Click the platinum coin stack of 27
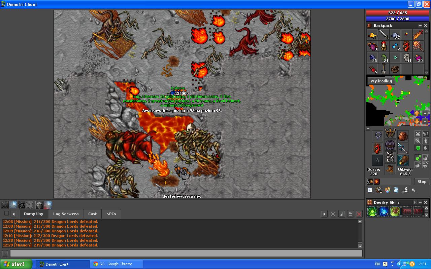Viewport: 431px width, 269px height. [395, 35]
